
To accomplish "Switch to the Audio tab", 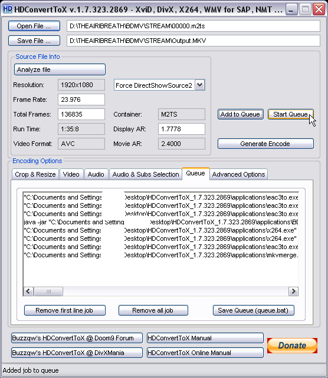I will pos(96,174).
